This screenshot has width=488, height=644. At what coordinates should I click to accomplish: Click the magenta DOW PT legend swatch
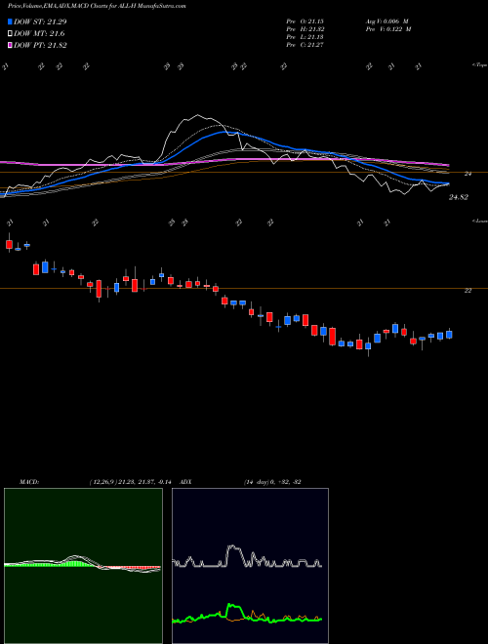pos(10,45)
